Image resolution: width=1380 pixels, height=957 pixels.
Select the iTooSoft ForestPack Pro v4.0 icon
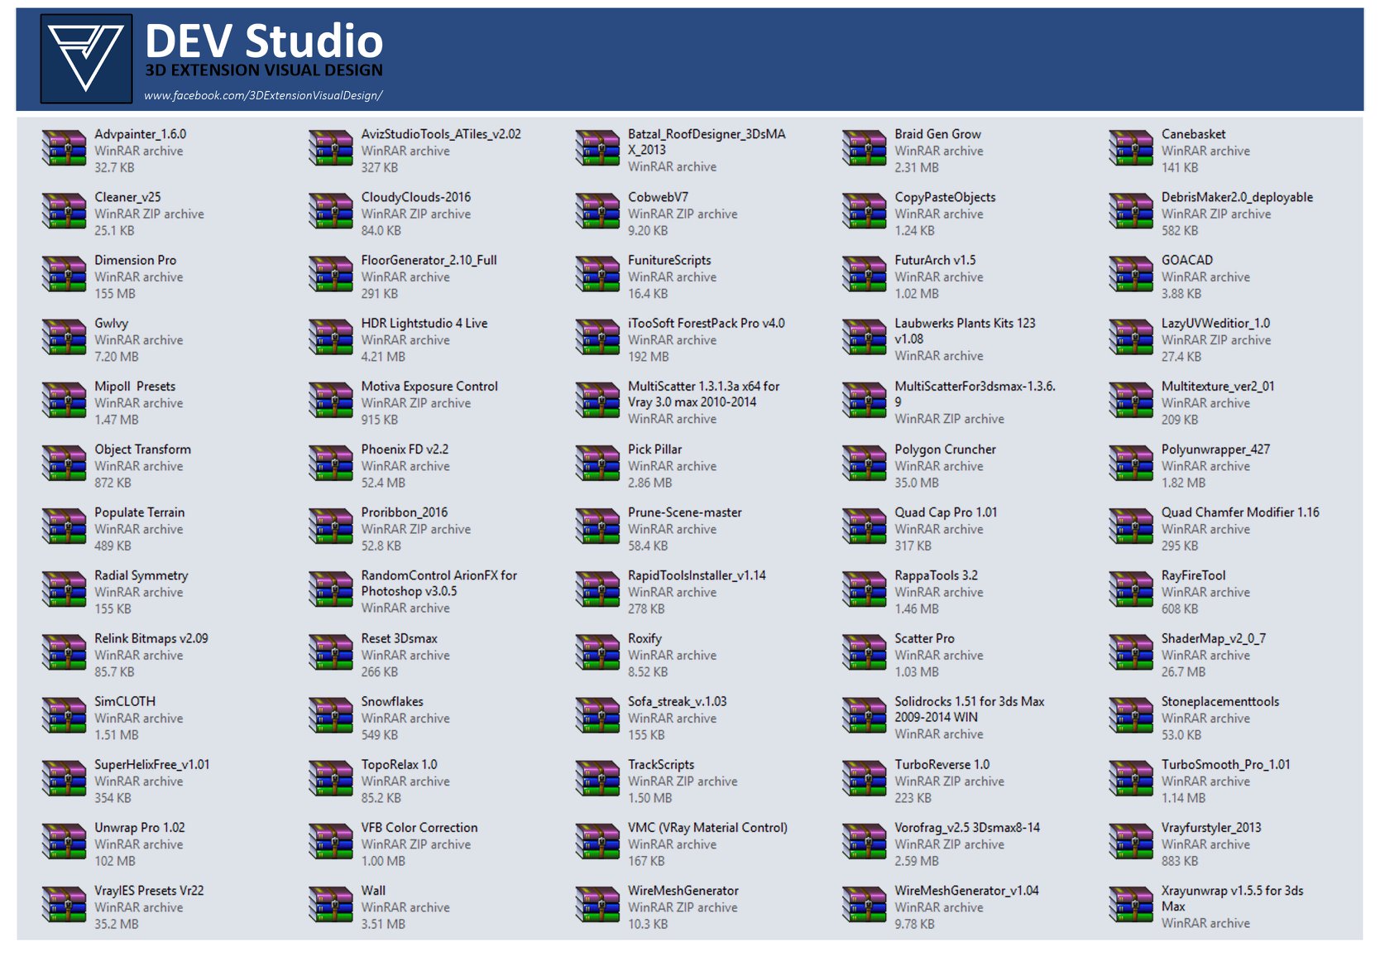597,338
